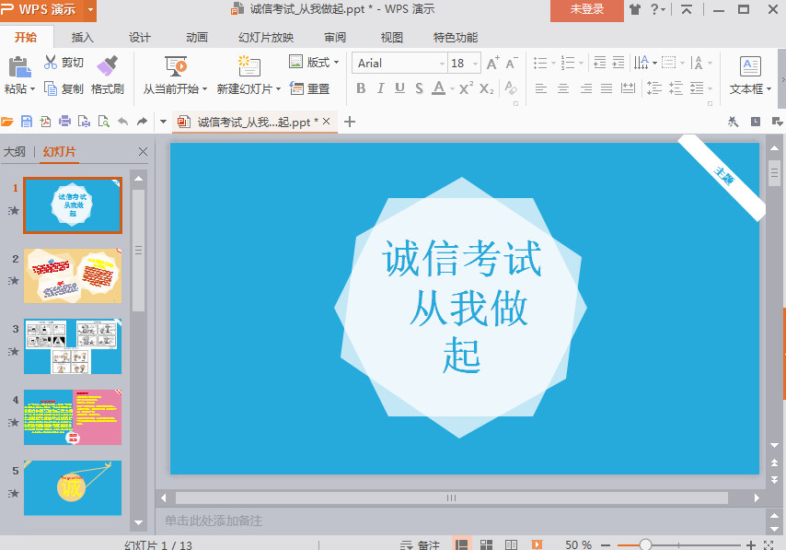Justify text alignment

click(x=607, y=88)
